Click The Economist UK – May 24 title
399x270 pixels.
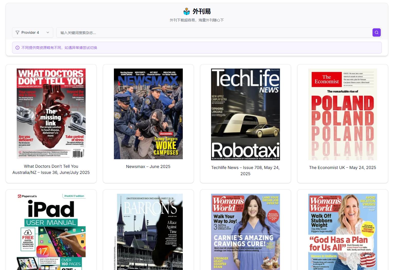click(342, 168)
